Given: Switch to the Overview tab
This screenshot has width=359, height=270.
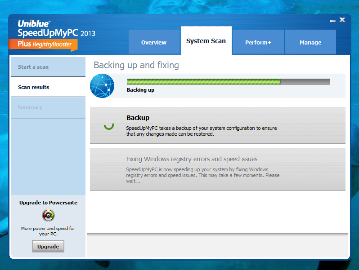Looking at the screenshot, I should pos(154,43).
